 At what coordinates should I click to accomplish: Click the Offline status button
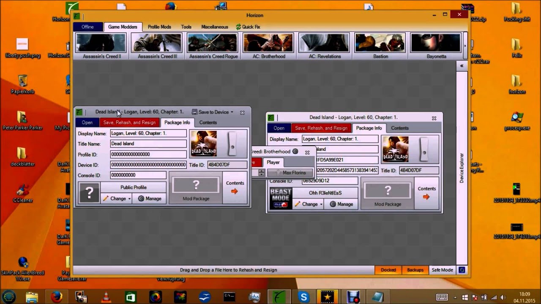click(x=87, y=27)
